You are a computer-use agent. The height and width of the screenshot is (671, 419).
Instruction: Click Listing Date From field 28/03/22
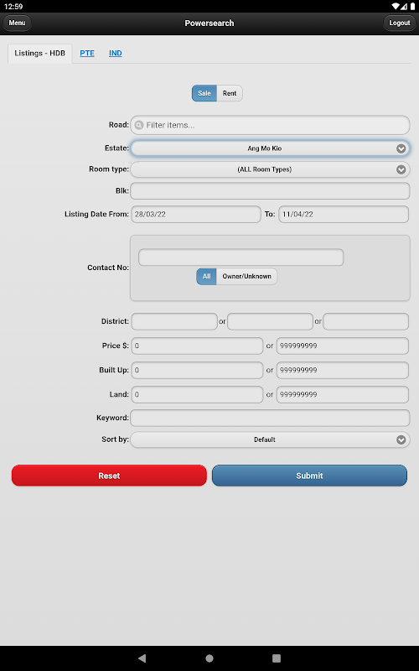(196, 215)
